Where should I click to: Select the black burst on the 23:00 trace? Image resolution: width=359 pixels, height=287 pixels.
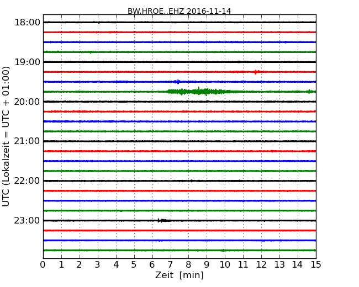pos(163,220)
